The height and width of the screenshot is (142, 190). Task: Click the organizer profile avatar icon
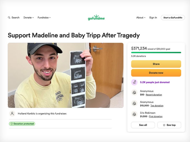tap(12, 113)
